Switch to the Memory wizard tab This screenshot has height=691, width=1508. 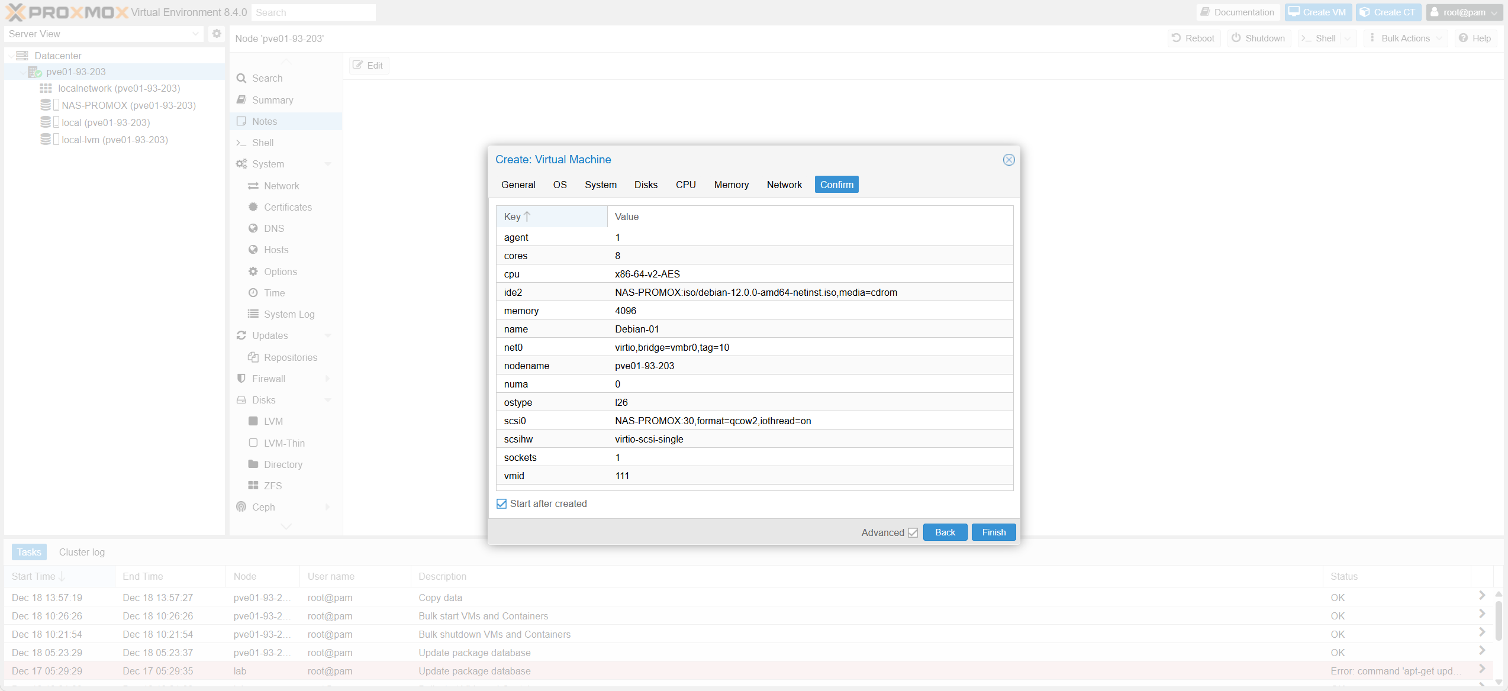coord(731,185)
